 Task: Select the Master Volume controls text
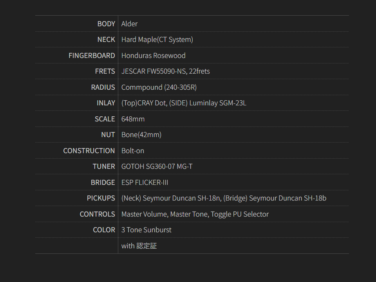195,214
